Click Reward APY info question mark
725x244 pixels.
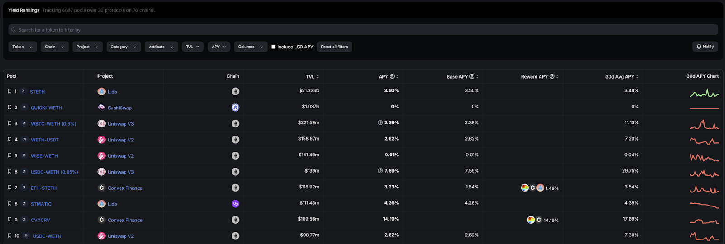tap(552, 76)
